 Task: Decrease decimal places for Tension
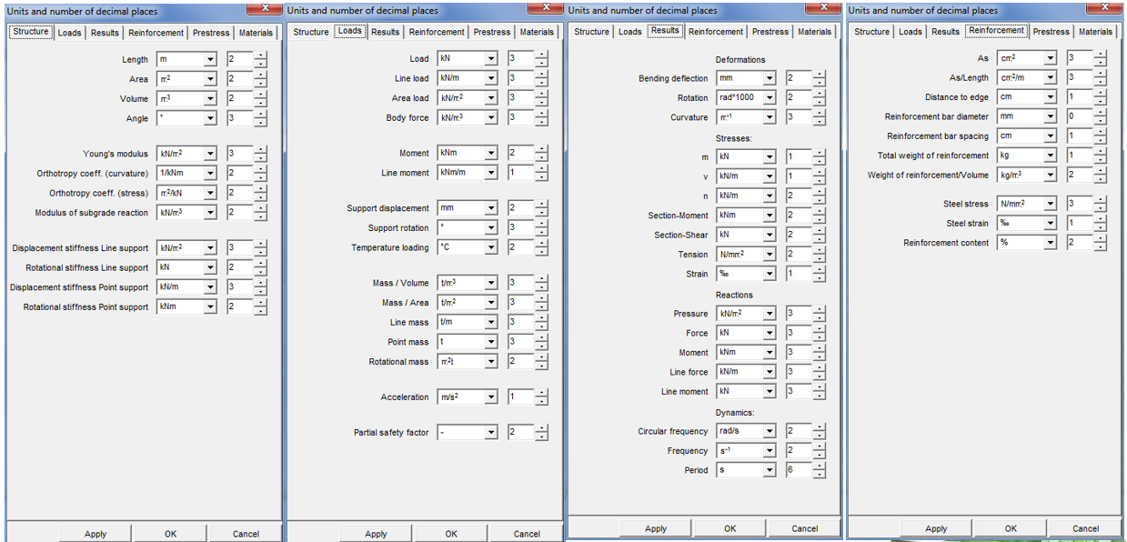[820, 258]
